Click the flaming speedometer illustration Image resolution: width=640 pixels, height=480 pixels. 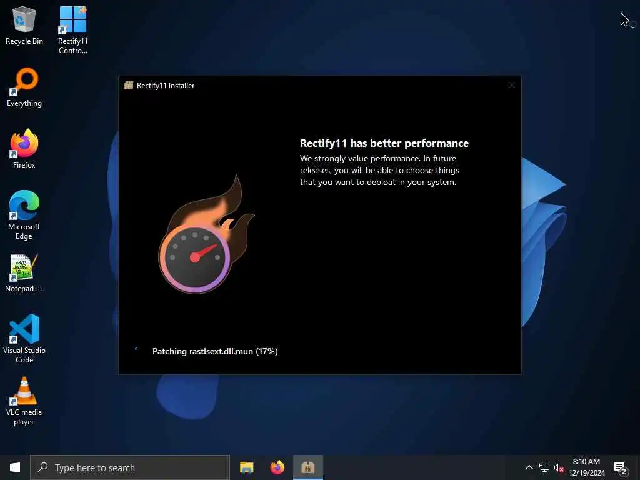click(206, 234)
